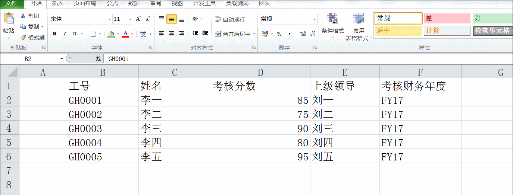Click the increase decimal places icon

[303, 34]
